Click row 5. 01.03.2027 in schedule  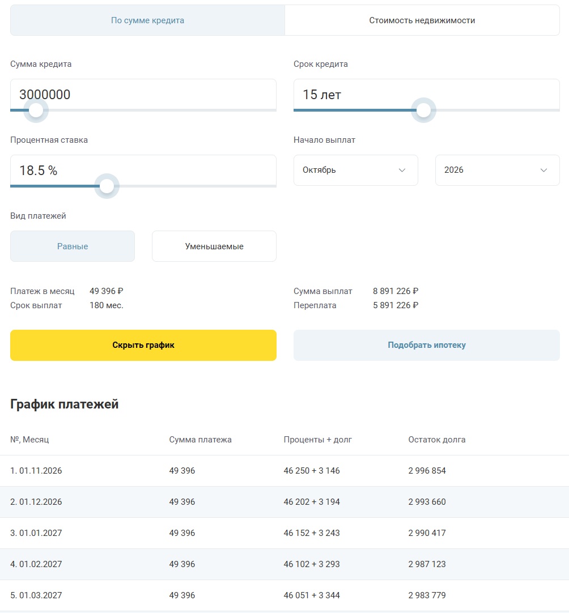click(x=284, y=595)
